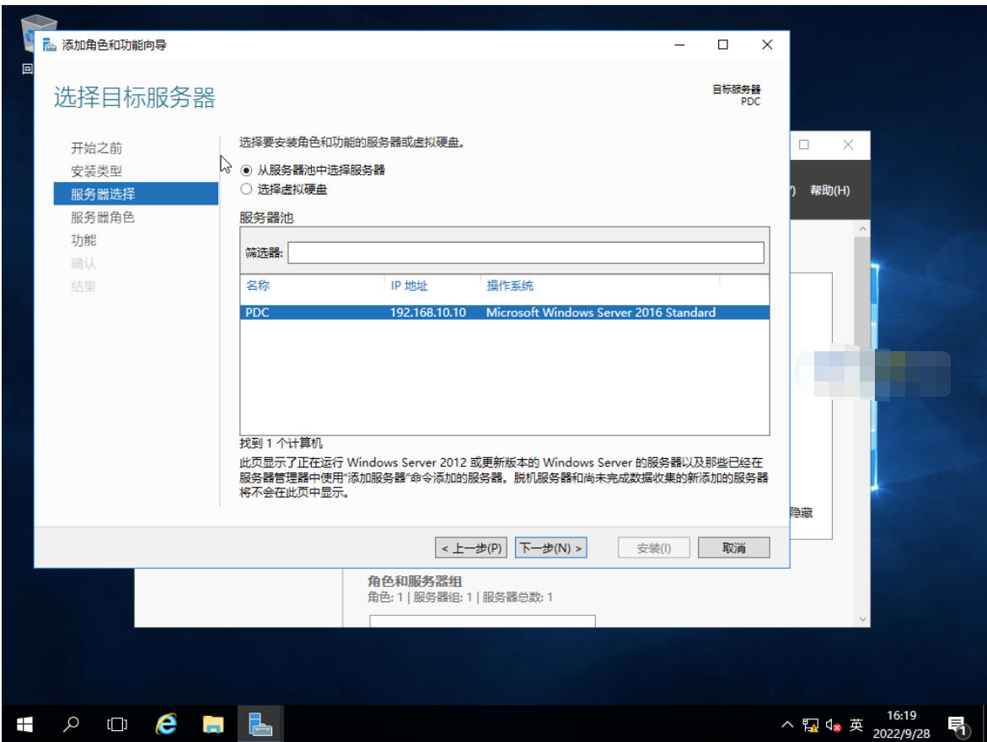
Task: Open network status tray icon
Action: pyautogui.click(x=811, y=725)
